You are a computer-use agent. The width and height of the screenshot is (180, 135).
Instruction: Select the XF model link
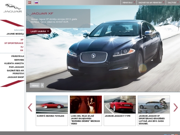coord(22,40)
